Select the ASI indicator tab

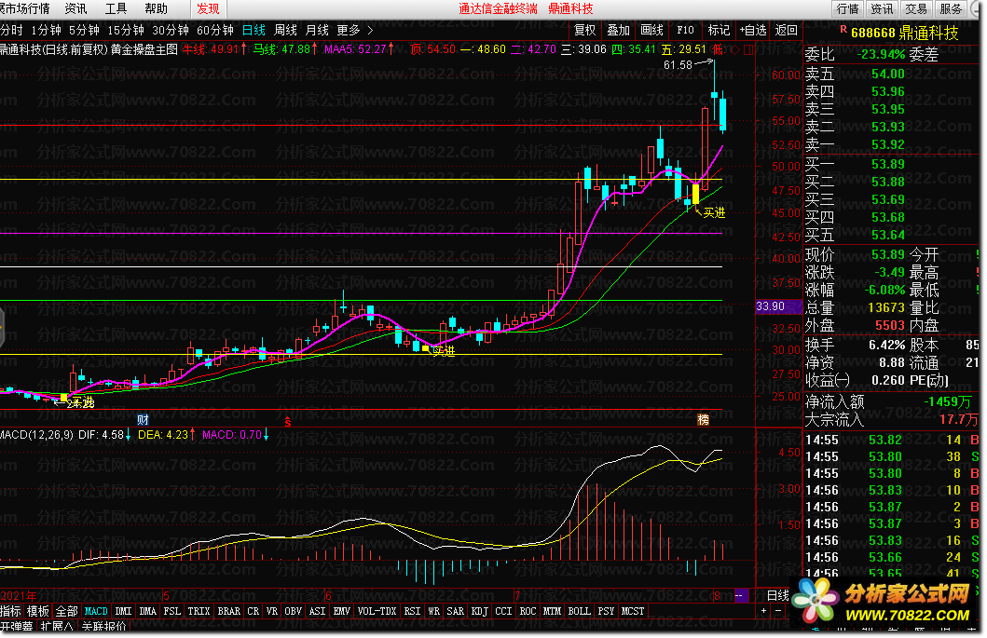(x=317, y=611)
